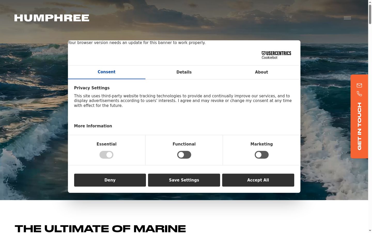
Task: Switch to the Details tab
Action: coord(184,72)
